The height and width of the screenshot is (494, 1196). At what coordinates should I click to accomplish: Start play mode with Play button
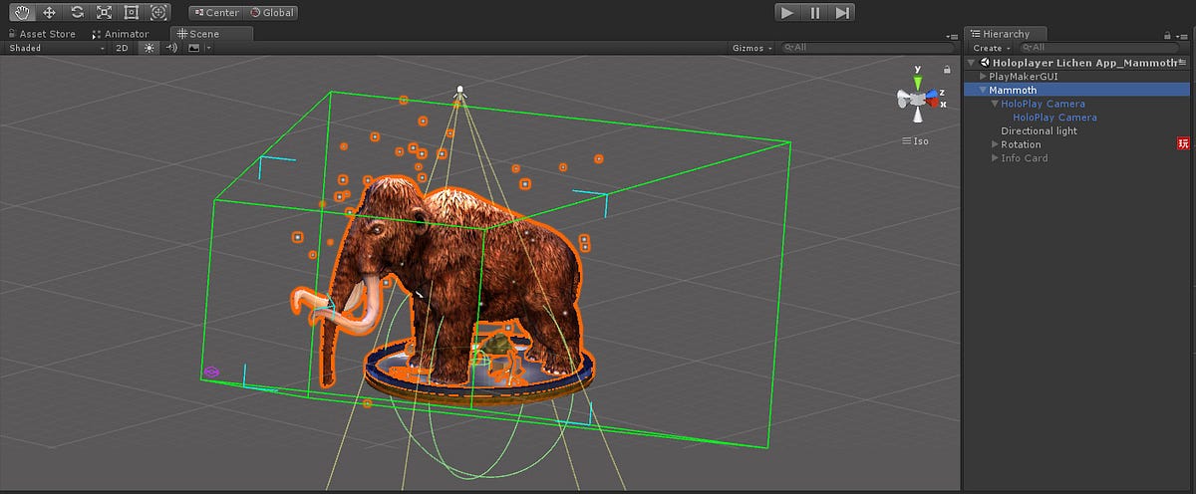tap(787, 13)
